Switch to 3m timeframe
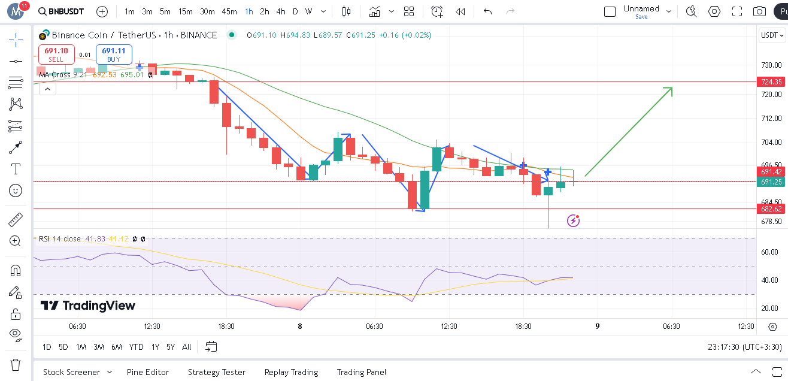 point(147,11)
